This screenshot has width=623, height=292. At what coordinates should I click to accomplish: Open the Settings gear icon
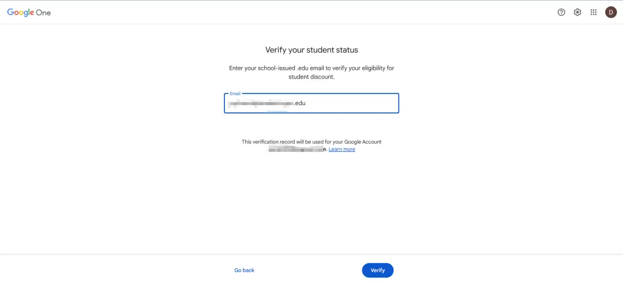(577, 12)
